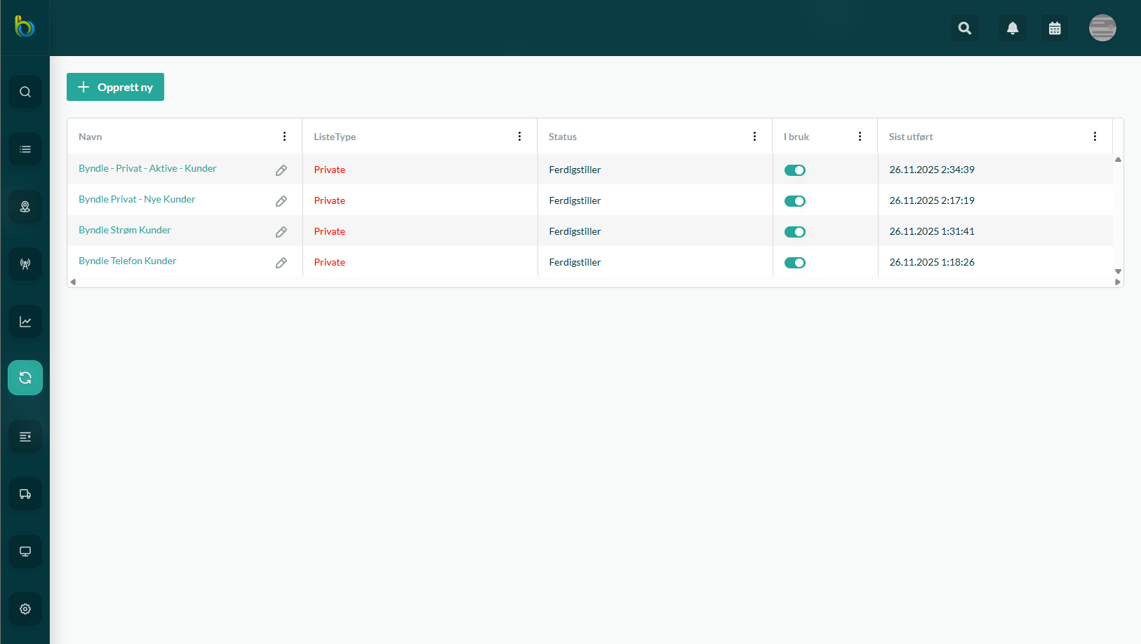Open the broadcast antenna sidebar icon

(x=25, y=264)
